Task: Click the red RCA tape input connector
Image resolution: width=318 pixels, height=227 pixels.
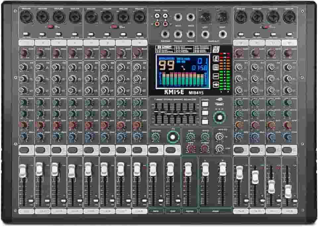Action: click(x=156, y=24)
